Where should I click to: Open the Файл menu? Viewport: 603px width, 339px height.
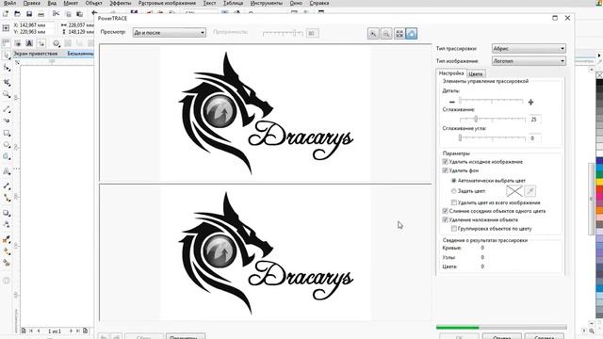click(x=10, y=3)
